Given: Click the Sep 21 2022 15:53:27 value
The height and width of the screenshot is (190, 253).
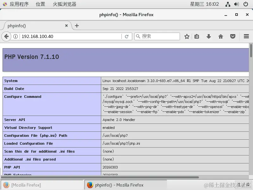Looking at the screenshot, I should pyautogui.click(x=120, y=89).
